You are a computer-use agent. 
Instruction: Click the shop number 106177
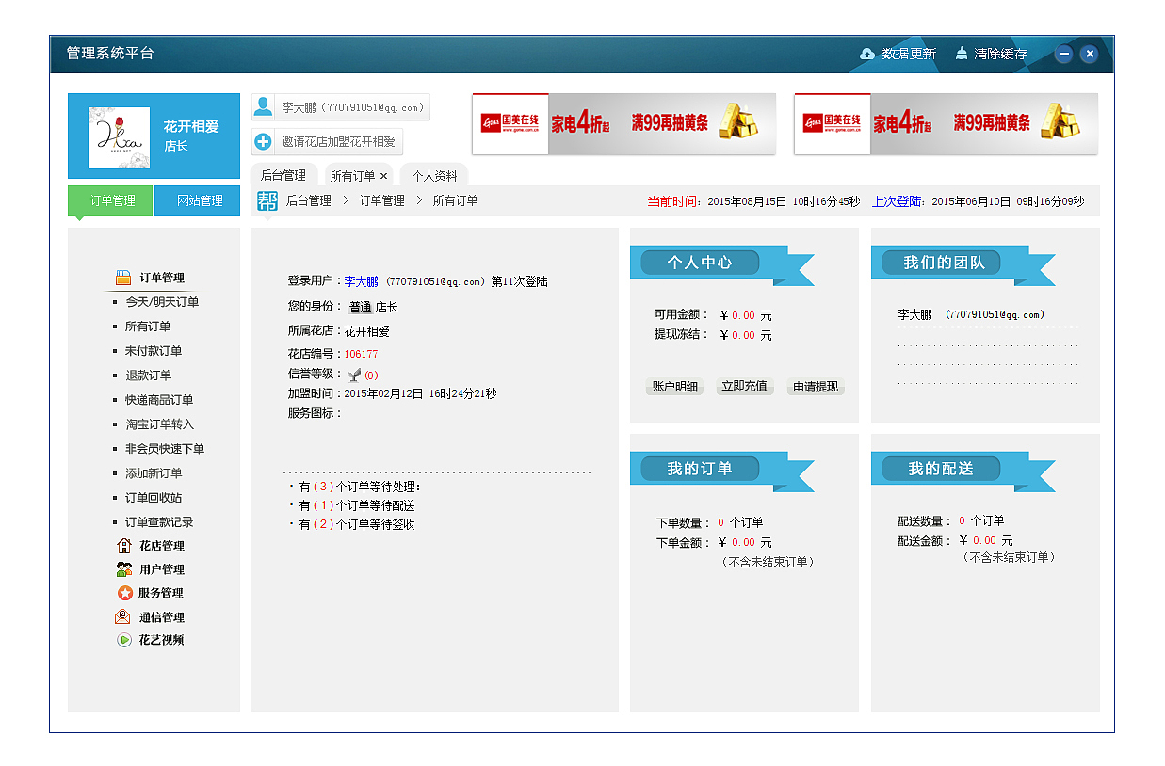[x=361, y=354]
